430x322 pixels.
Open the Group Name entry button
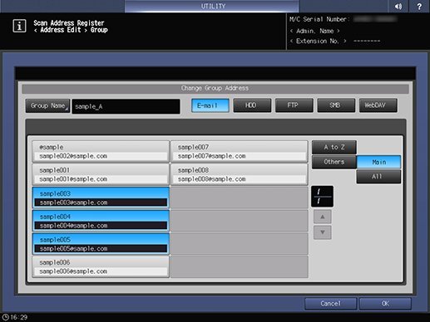click(47, 106)
